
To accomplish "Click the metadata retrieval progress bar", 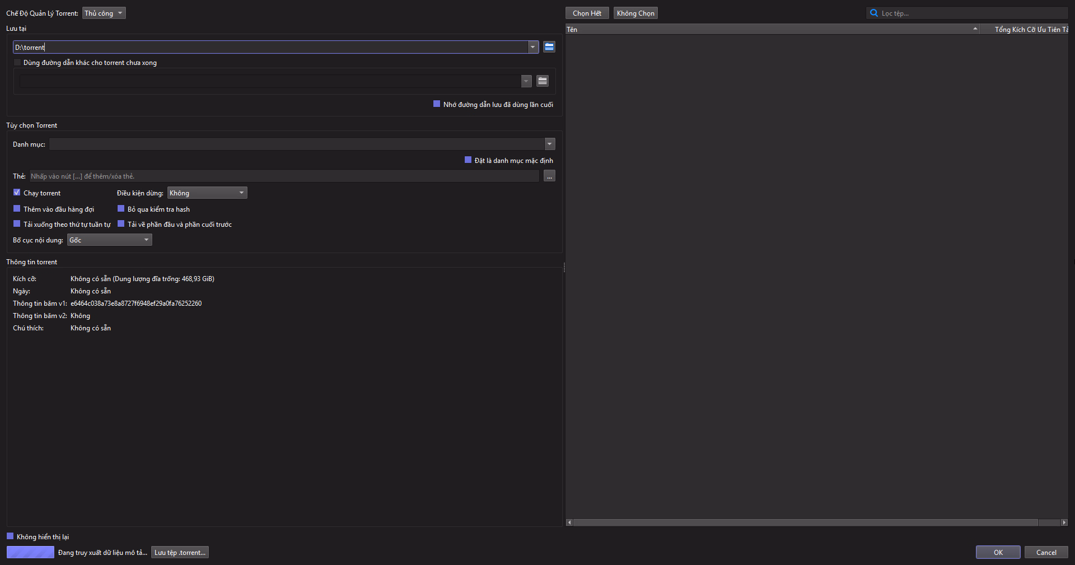I will pyautogui.click(x=30, y=553).
